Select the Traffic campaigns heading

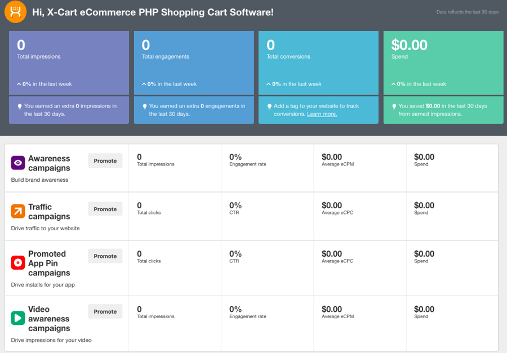click(49, 212)
